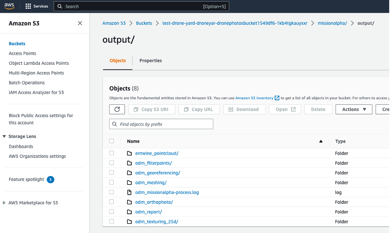Open Multi-Region Access Points
The image size is (390, 233).
coord(36,73)
